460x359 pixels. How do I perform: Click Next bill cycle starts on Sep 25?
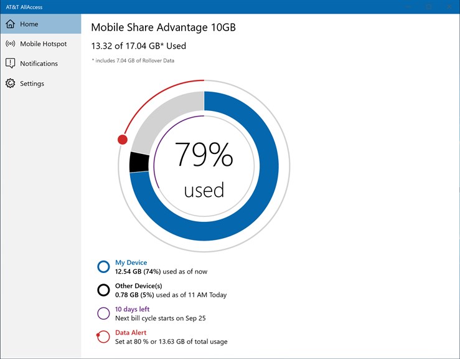pos(161,318)
